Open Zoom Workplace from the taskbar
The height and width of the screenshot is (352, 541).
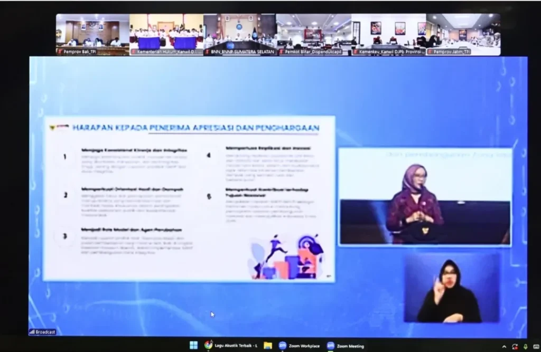300,346
